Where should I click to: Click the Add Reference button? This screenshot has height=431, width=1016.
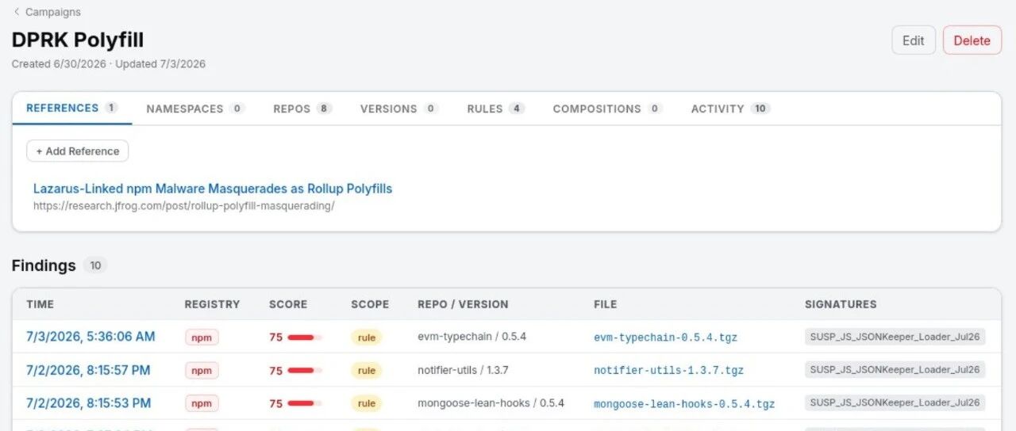click(x=78, y=151)
